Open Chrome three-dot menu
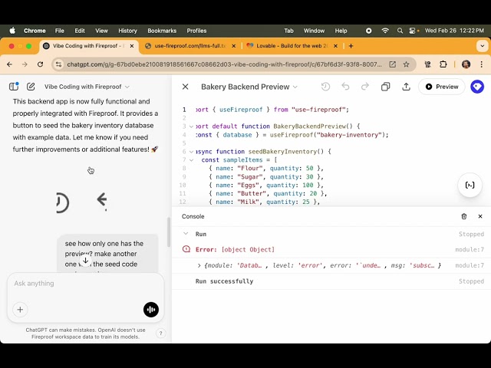 pyautogui.click(x=482, y=64)
